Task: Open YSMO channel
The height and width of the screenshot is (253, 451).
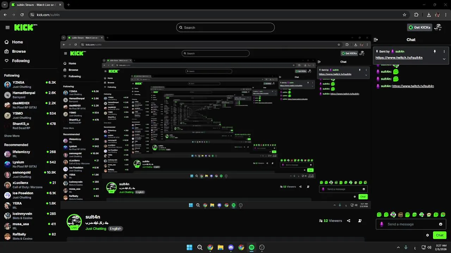Action: tap(30, 115)
